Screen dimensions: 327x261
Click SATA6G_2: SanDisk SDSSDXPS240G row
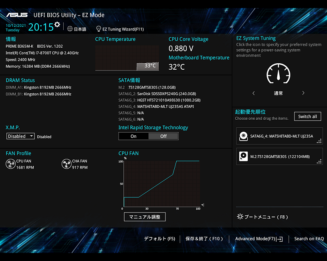(x=157, y=94)
